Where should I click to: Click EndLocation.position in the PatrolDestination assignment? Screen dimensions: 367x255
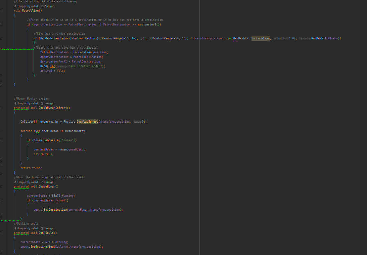tap(90, 52)
